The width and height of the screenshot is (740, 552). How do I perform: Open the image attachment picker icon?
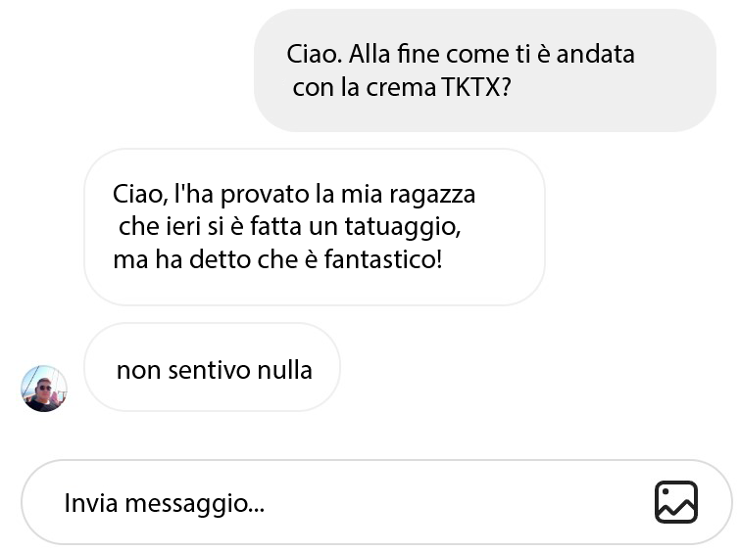click(676, 502)
